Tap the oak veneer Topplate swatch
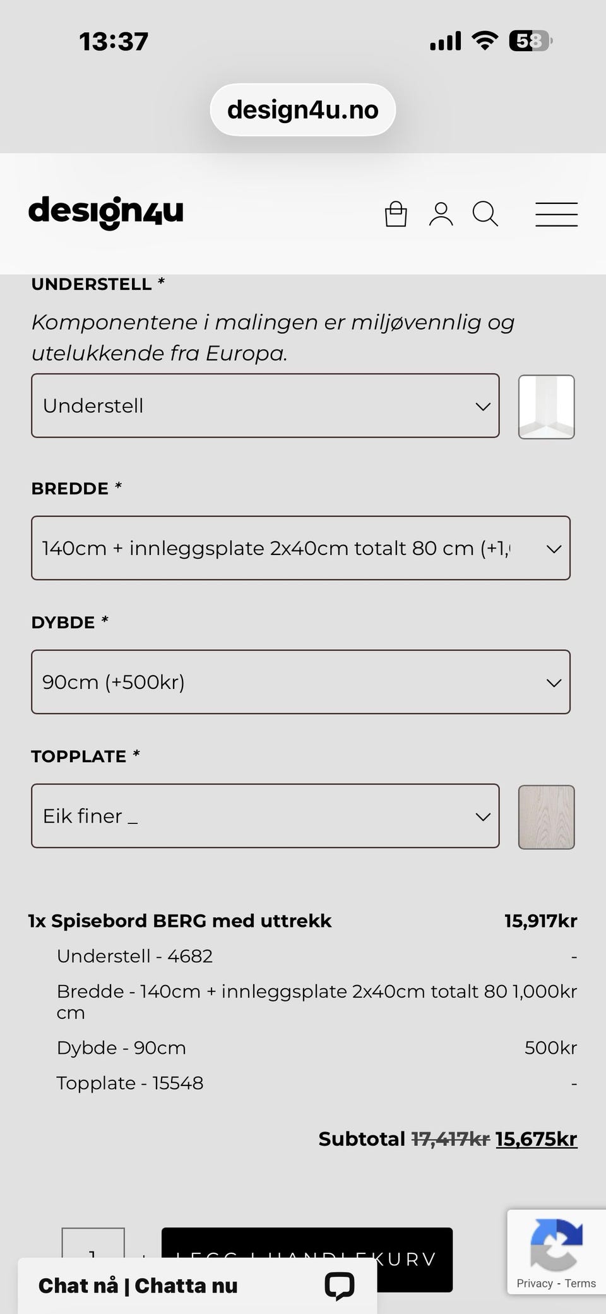The height and width of the screenshot is (1314, 606). pyautogui.click(x=547, y=817)
